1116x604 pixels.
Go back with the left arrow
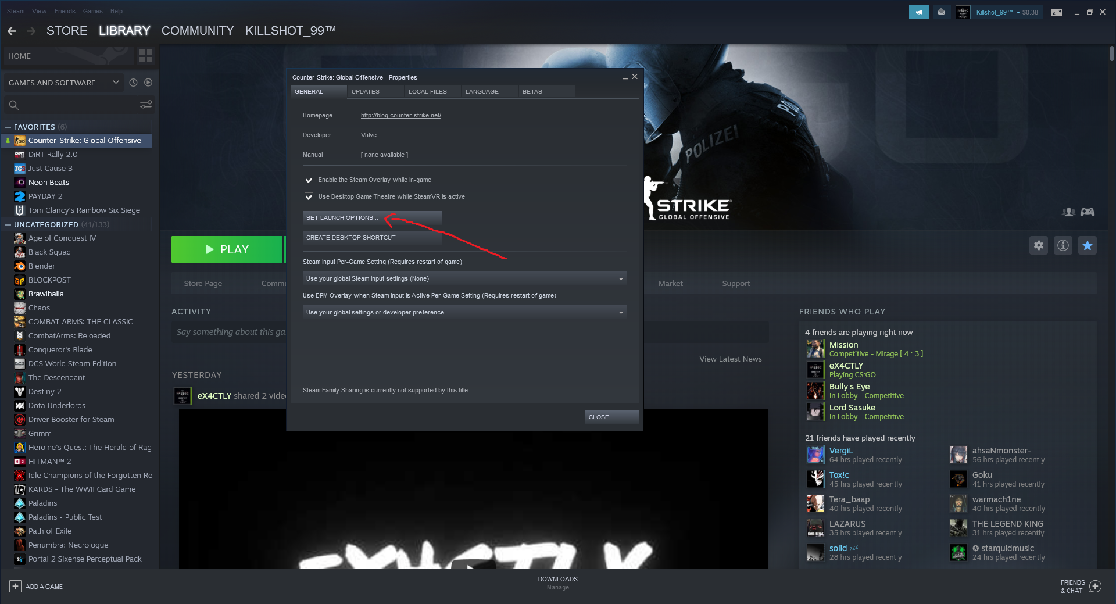[12, 31]
